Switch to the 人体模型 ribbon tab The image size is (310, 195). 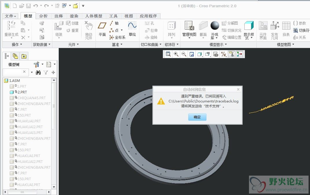(x=94, y=16)
